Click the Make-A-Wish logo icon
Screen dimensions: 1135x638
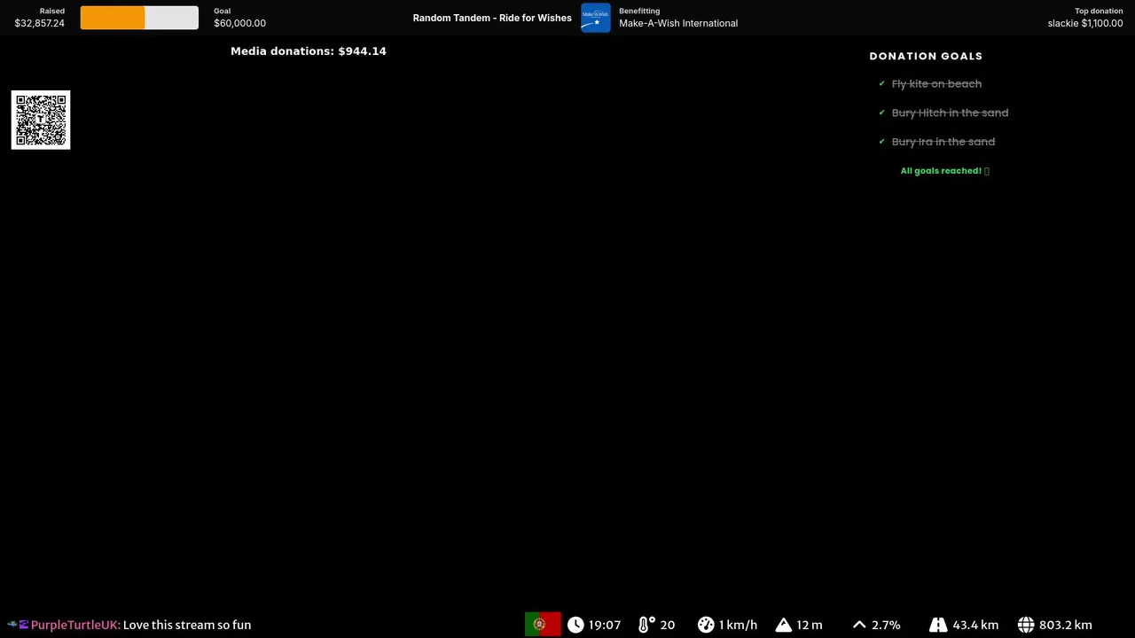point(596,18)
